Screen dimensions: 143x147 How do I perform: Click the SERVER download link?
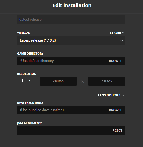pyautogui.click(x=117, y=33)
